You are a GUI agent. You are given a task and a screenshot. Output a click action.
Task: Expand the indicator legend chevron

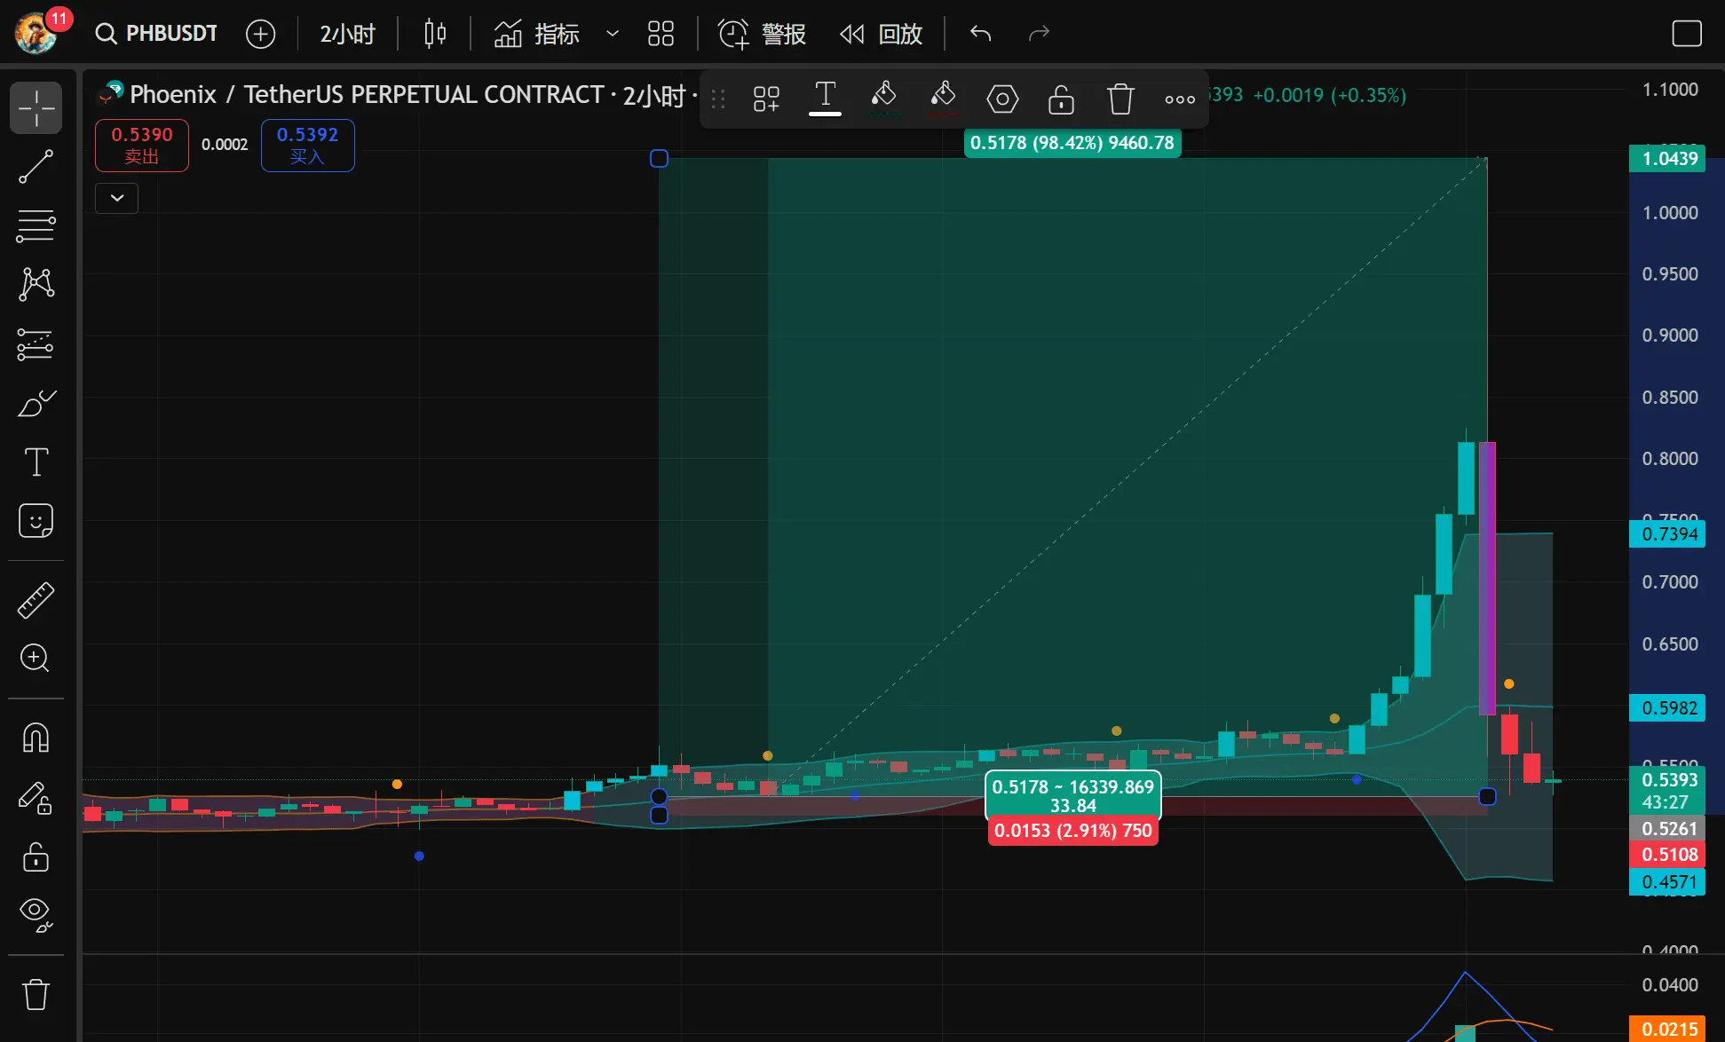117,198
